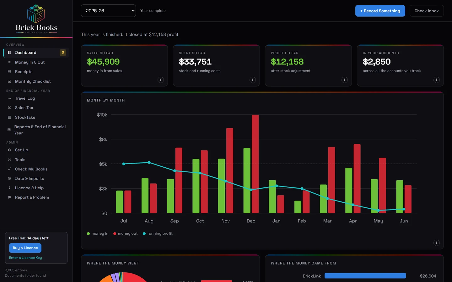Image resolution: width=452 pixels, height=282 pixels.
Task: Open the 2025-26 financial year dropdown
Action: (x=108, y=11)
